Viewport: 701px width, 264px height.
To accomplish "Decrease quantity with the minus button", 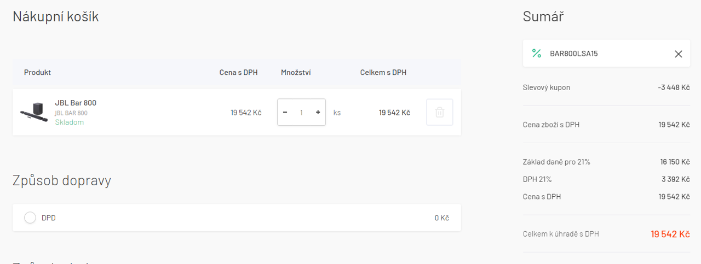I will coord(285,112).
